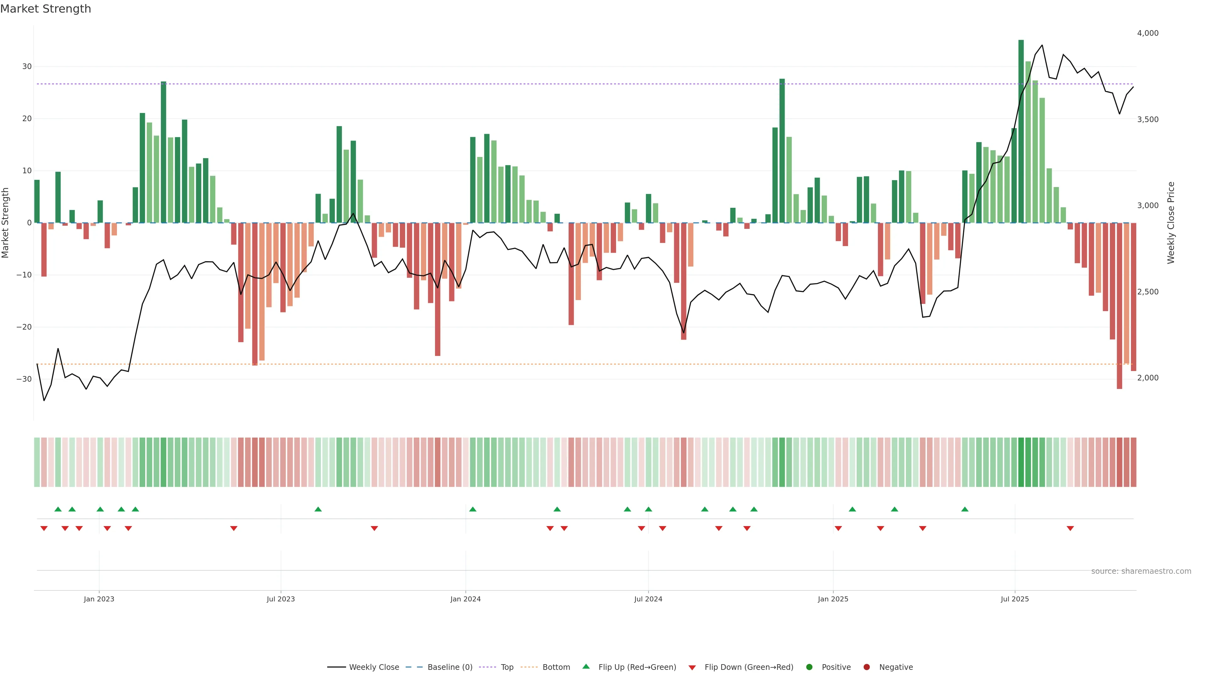Click the 4,000 price axis label
Screen dimensions: 1207x678
(x=1148, y=33)
